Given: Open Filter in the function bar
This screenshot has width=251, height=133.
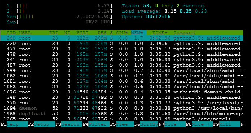Looking at the screenshot, I should click(99, 124).
